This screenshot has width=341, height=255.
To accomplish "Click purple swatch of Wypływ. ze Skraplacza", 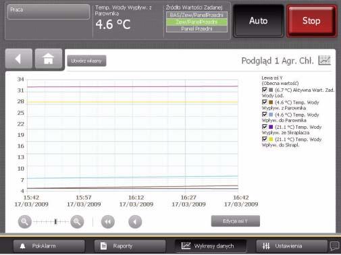I will 271,127.
